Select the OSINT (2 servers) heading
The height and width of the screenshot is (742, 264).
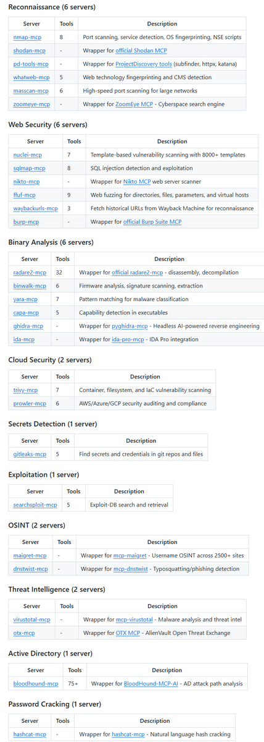(x=35, y=525)
